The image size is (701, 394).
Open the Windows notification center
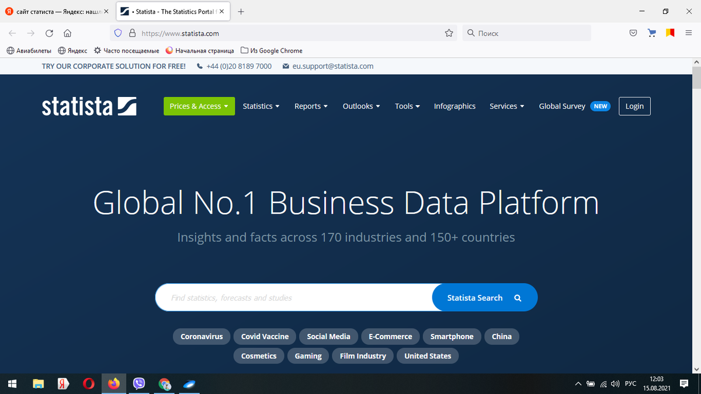coord(684,383)
